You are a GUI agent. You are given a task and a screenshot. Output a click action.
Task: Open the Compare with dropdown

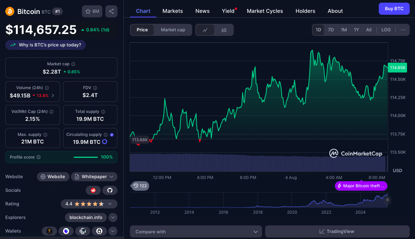pos(196,231)
